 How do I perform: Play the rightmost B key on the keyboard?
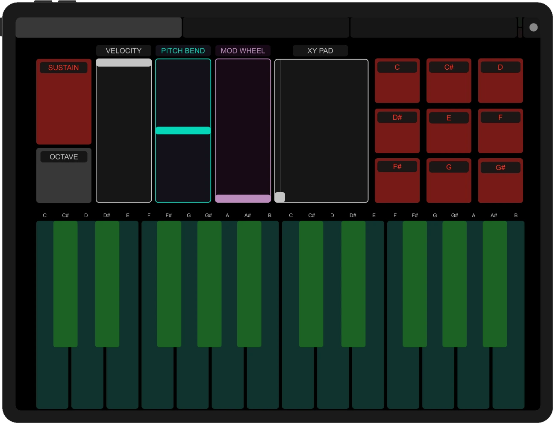tap(509, 379)
